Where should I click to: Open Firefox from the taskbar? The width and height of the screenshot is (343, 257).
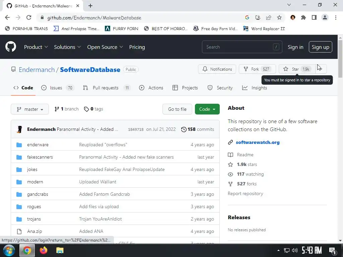point(43,250)
